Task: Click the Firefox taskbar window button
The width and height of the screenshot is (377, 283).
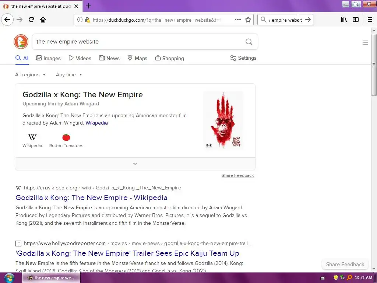Action: pos(51,278)
